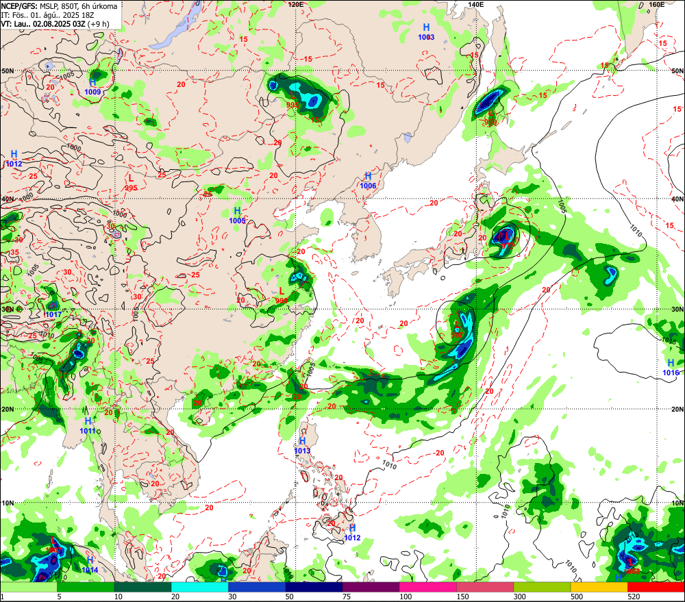685x602 pixels.
Task: Click the purple 75–100 legend swatch
Action: coord(371,587)
